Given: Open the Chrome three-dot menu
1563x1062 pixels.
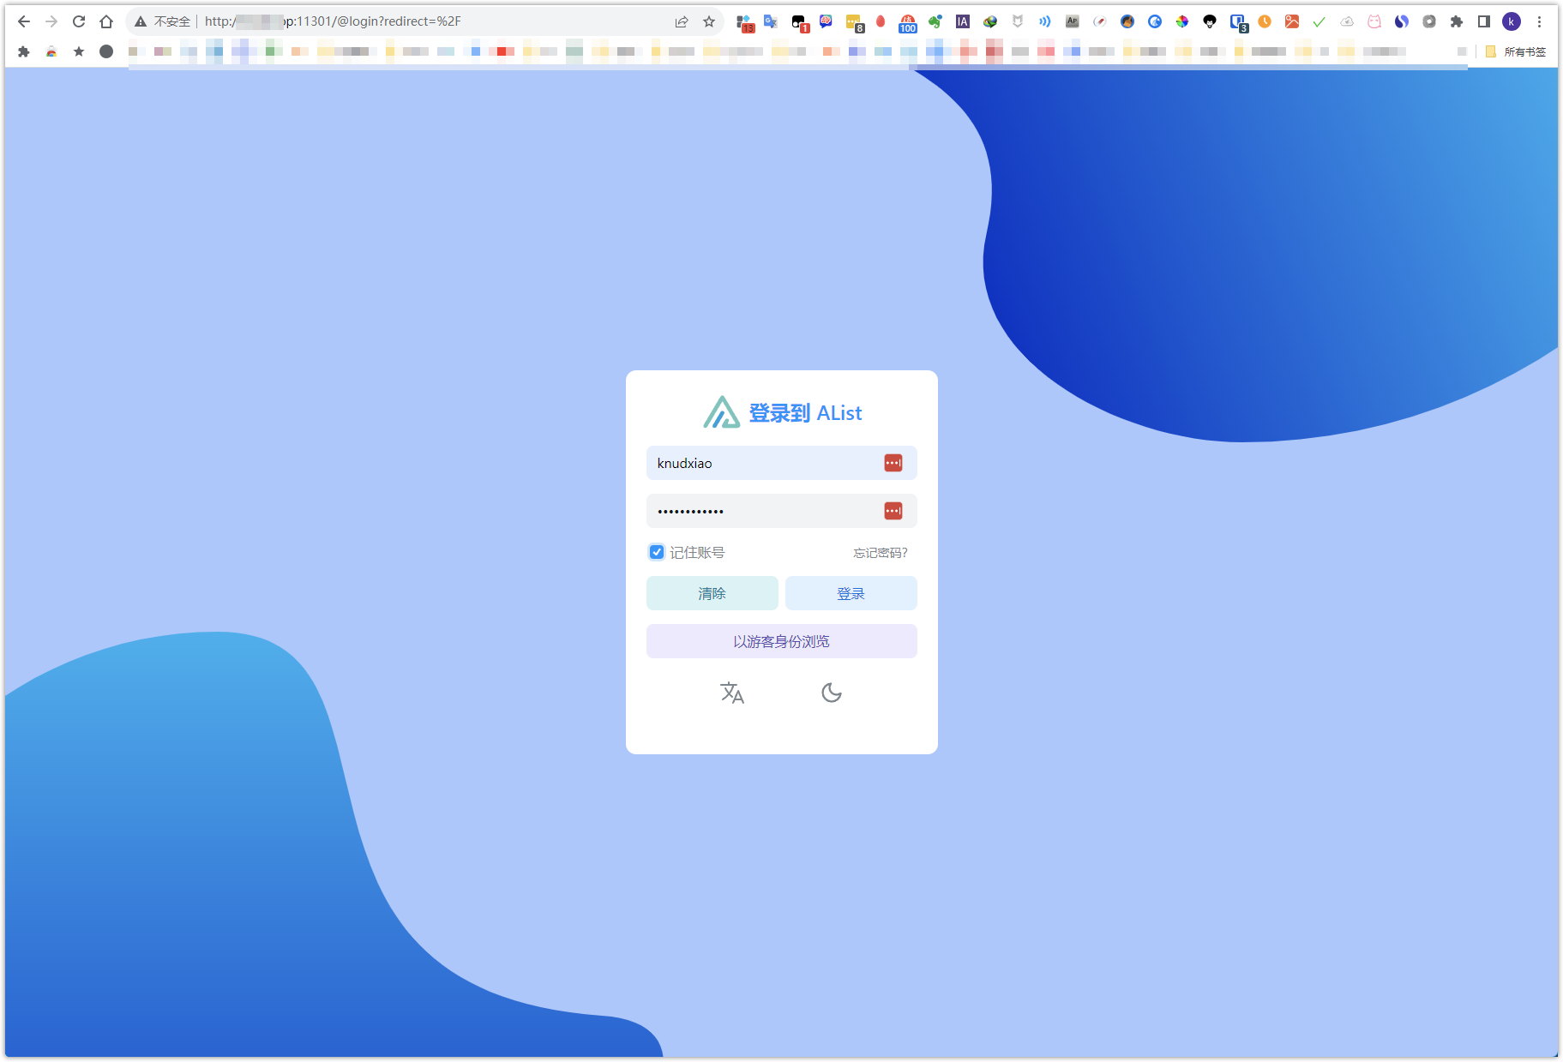Looking at the screenshot, I should pyautogui.click(x=1539, y=21).
